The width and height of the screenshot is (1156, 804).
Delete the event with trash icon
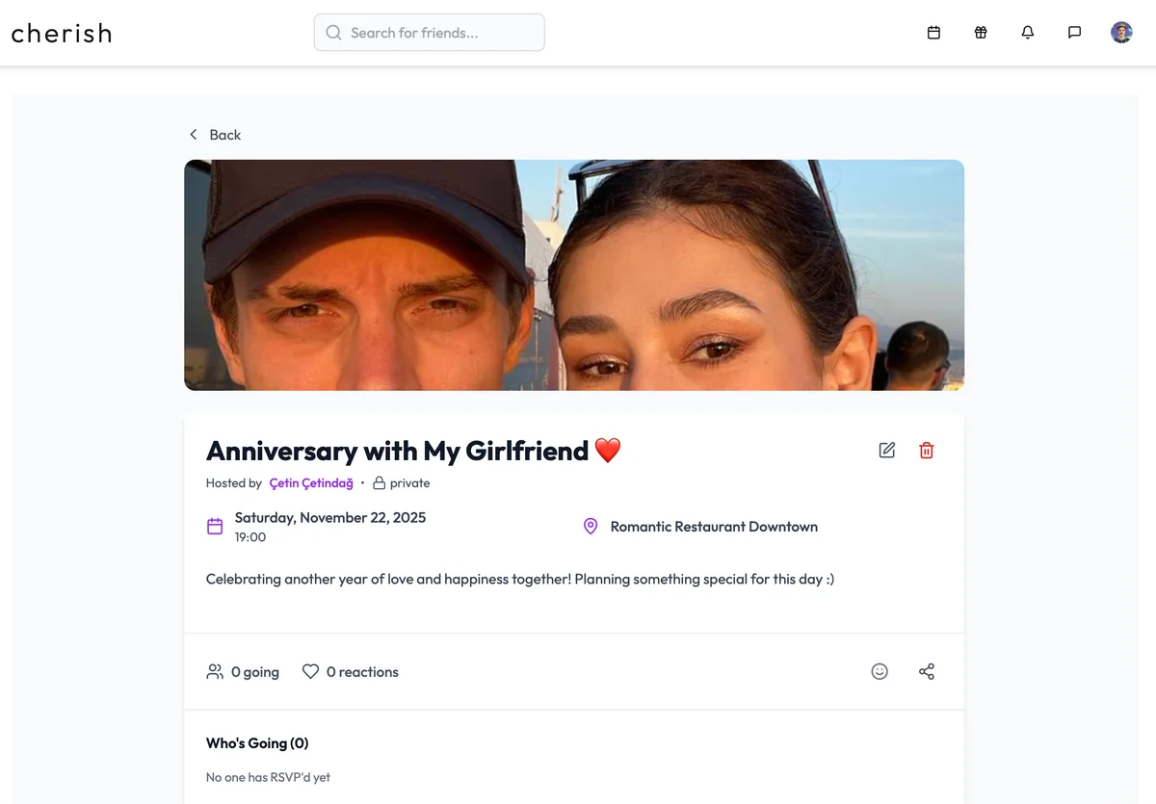pyautogui.click(x=927, y=451)
